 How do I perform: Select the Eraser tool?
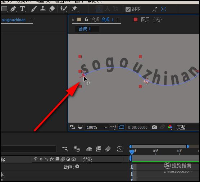point(52,9)
